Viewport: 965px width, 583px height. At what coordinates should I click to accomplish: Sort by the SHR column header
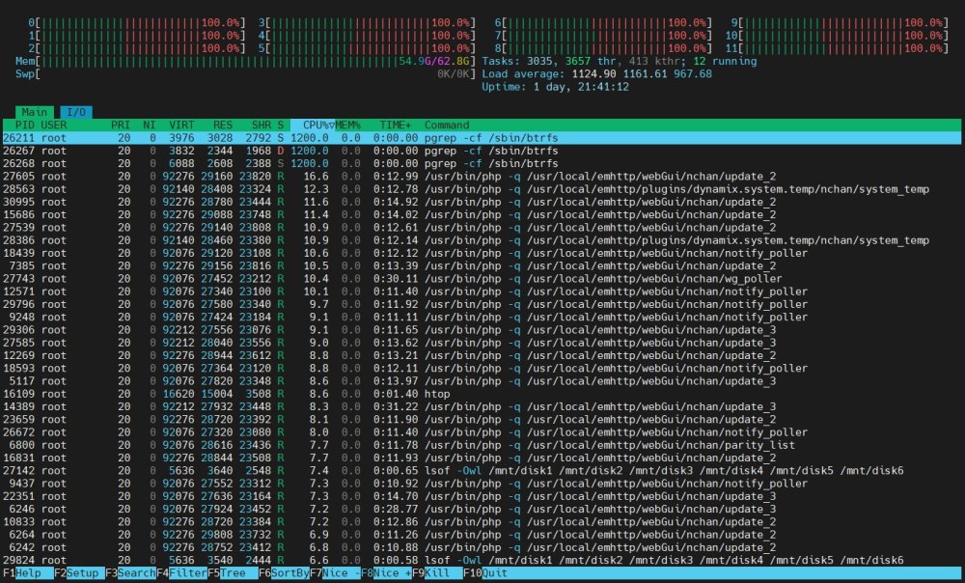[x=261, y=125]
